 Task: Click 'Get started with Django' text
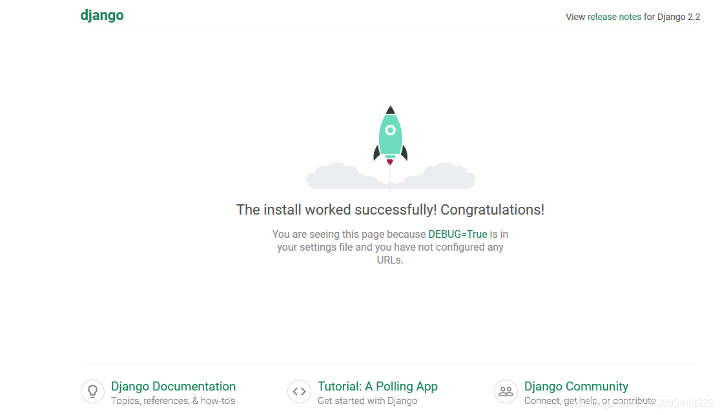point(367,401)
